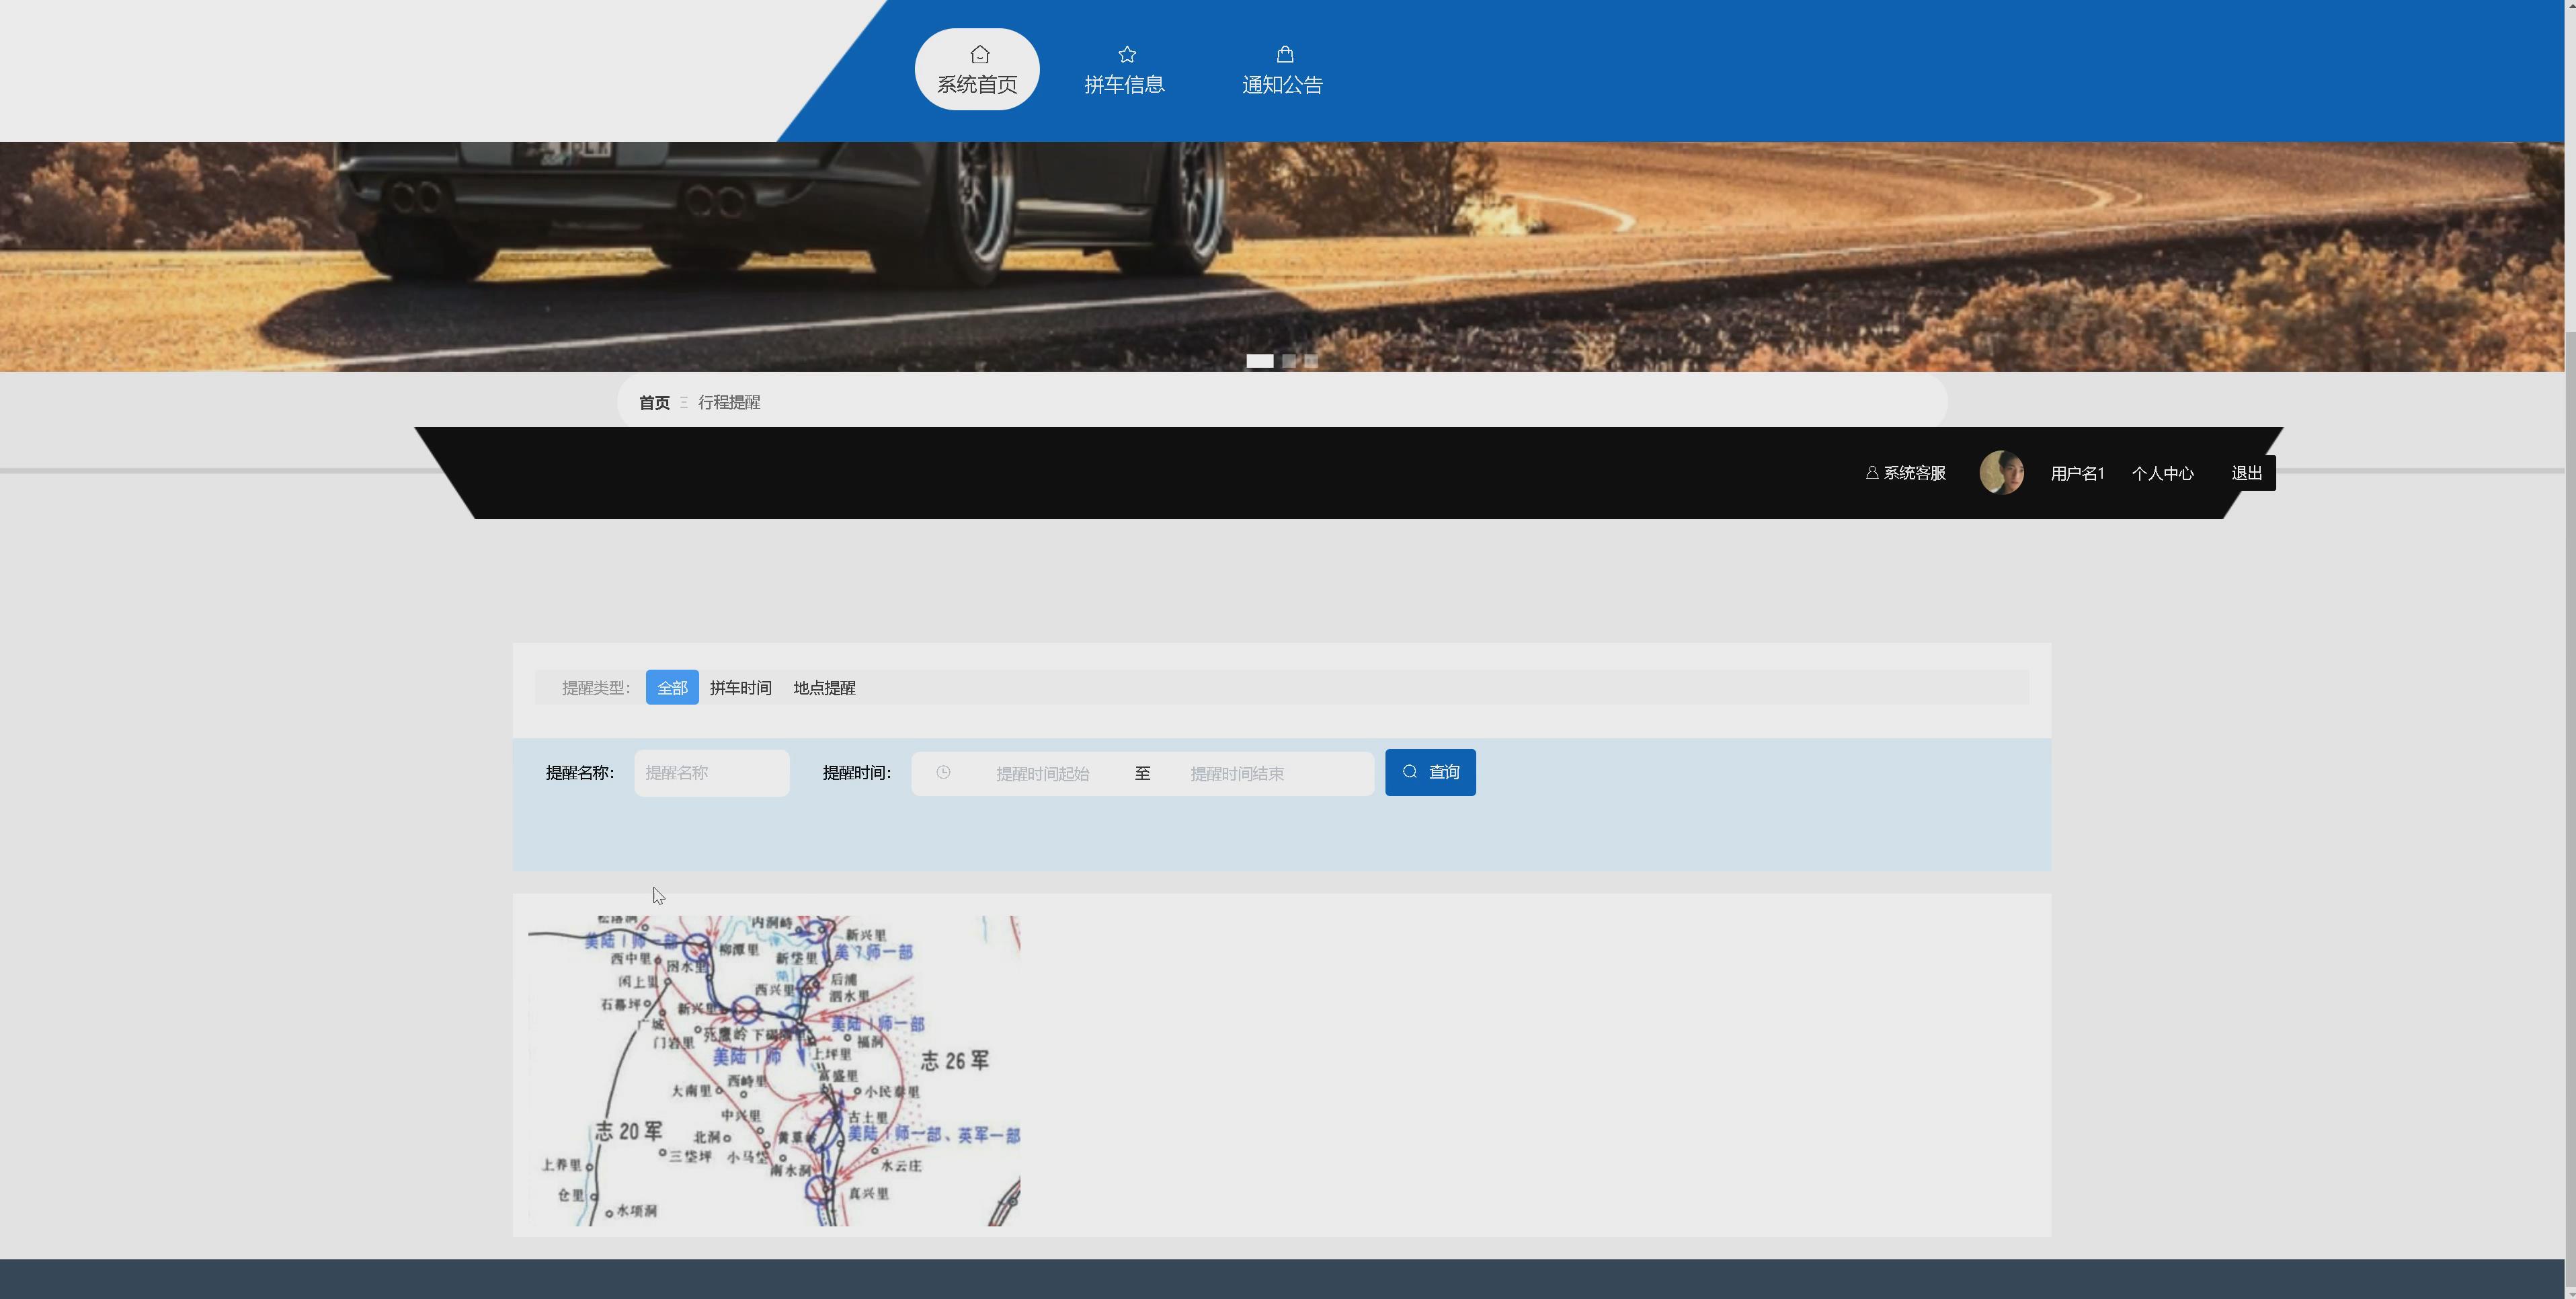
Task: Click the home icon above 系统首页
Action: (x=979, y=54)
